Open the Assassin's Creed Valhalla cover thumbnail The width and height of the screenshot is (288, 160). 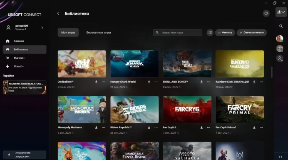[187, 151]
